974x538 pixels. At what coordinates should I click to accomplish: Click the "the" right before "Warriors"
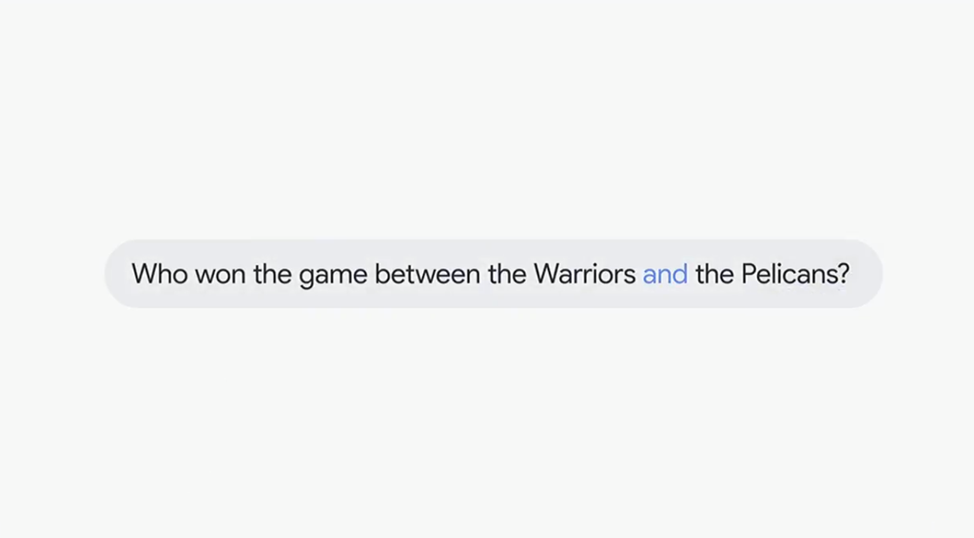tap(501, 275)
